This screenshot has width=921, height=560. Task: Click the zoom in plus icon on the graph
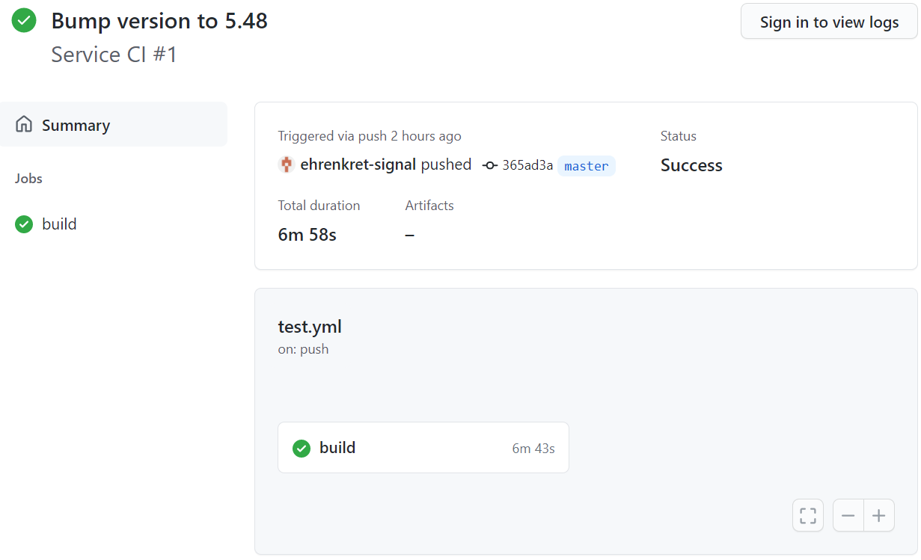pos(878,514)
